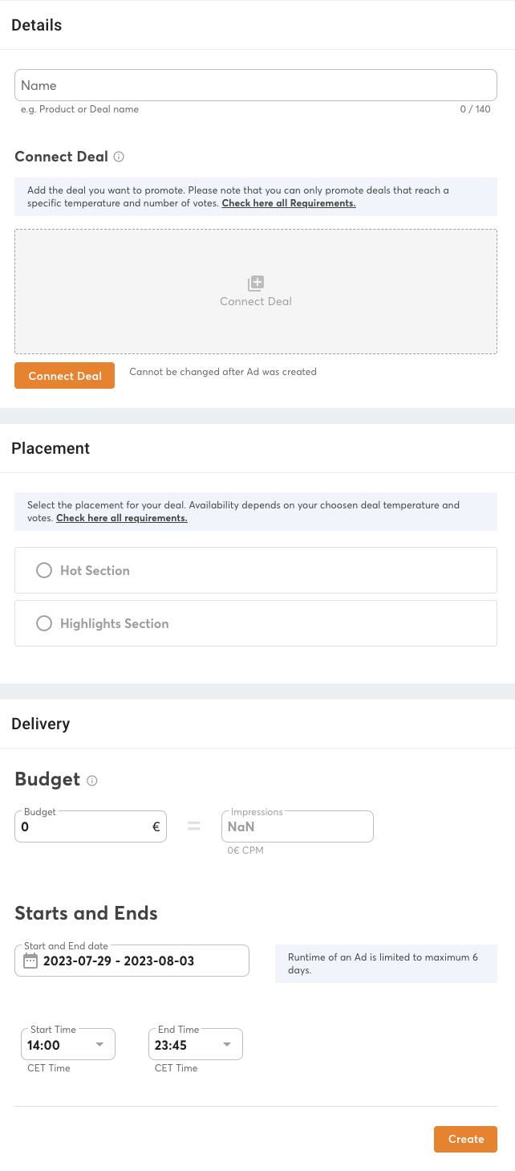Screen dimensions: 515x1171
Task: Click the calendar icon in the date field
Action: pos(30,961)
